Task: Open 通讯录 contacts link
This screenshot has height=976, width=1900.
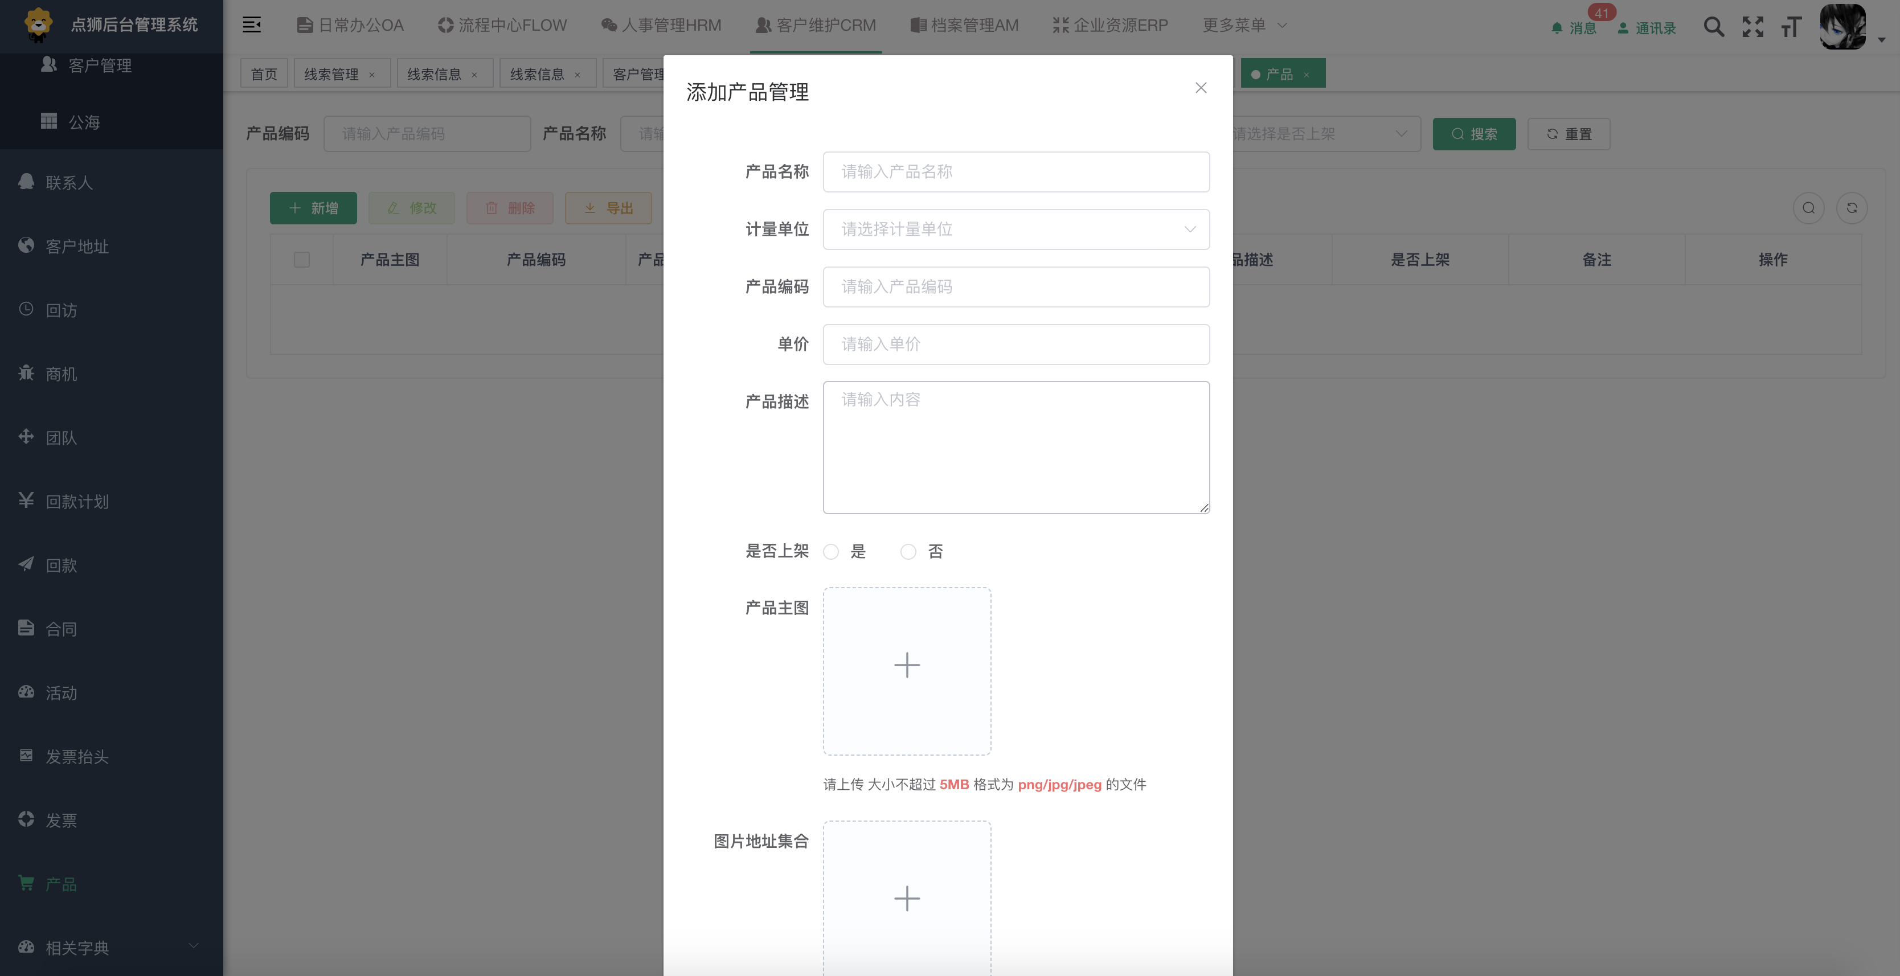Action: [1647, 28]
